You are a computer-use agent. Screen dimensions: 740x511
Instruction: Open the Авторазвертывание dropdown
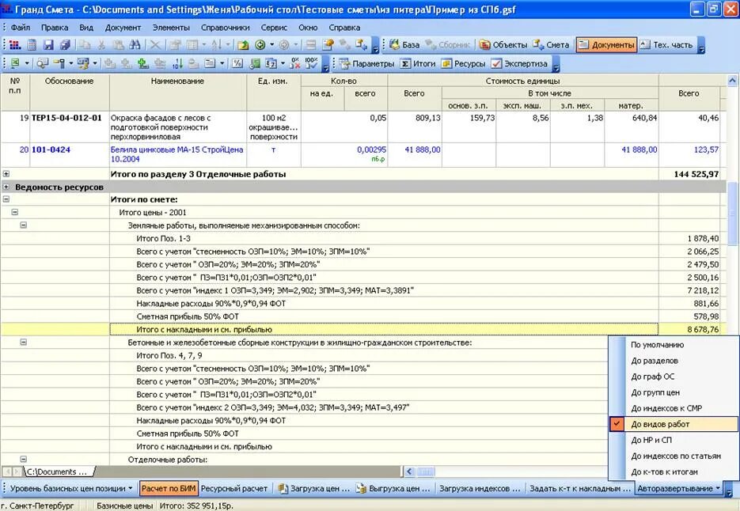click(678, 488)
